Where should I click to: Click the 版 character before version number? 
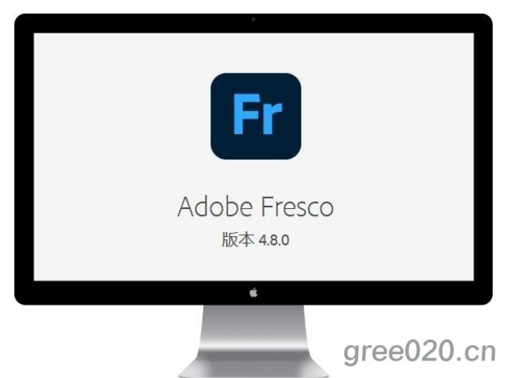[x=230, y=239]
